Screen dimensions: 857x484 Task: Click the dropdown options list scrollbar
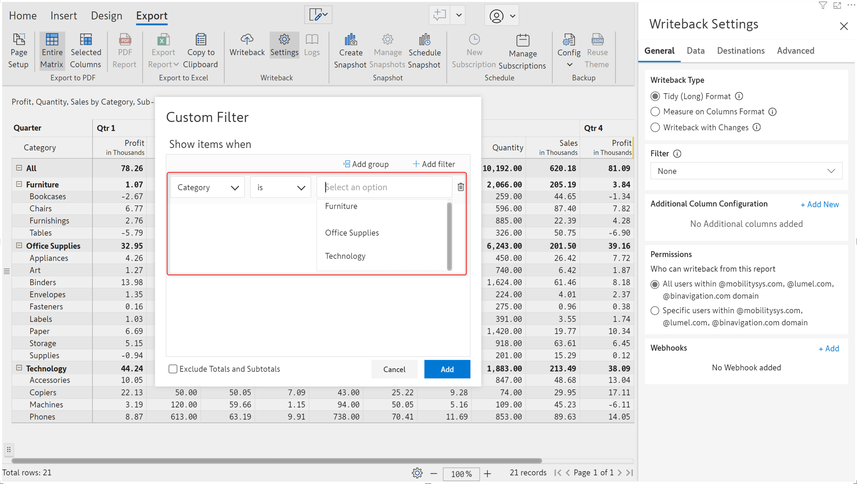(449, 236)
